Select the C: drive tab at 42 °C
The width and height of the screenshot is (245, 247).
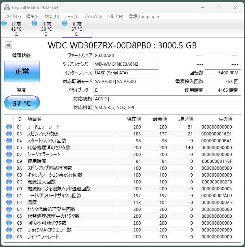click(x=16, y=29)
